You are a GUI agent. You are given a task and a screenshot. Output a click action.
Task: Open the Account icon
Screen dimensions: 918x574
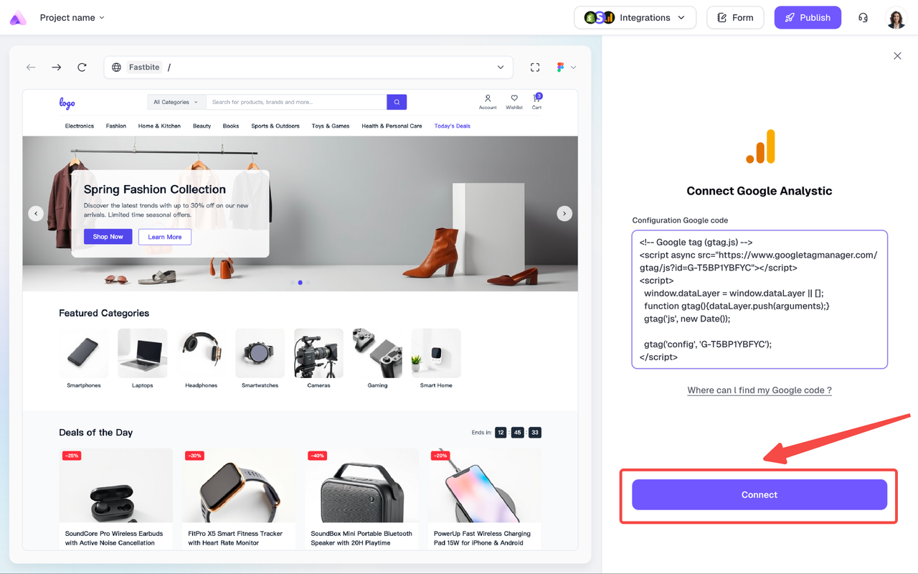pyautogui.click(x=488, y=102)
